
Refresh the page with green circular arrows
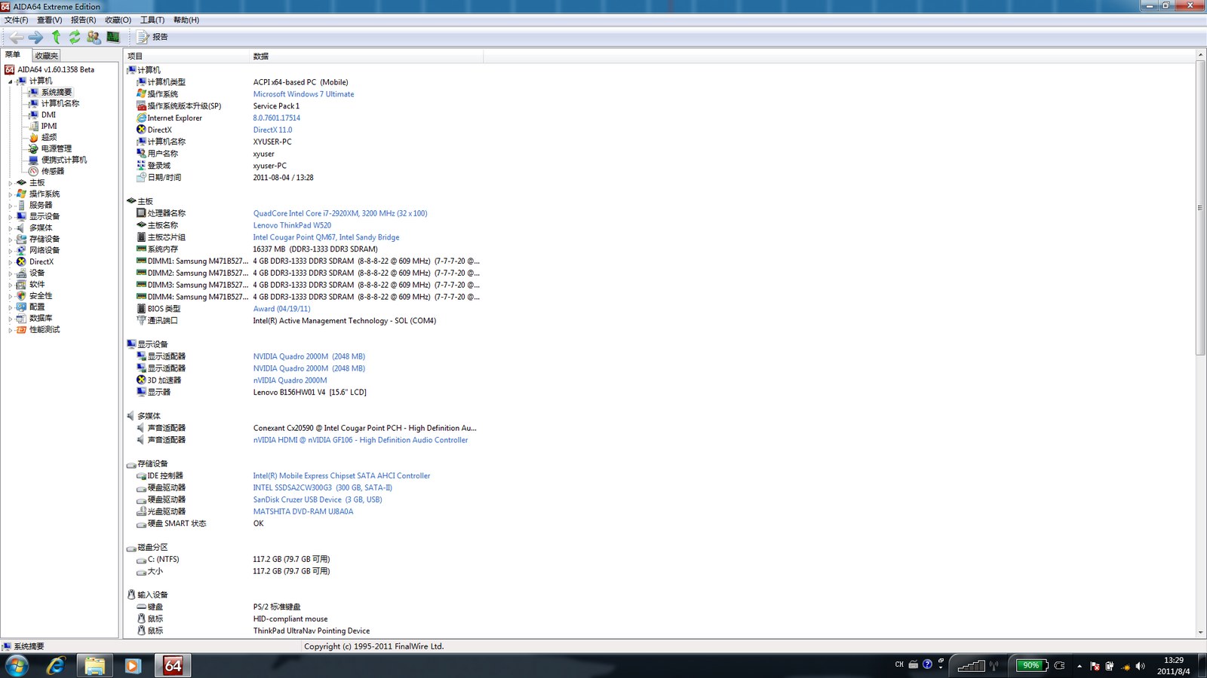click(75, 37)
